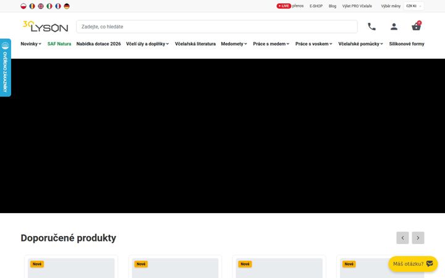Show previous recommended products
The width and height of the screenshot is (445, 278).
click(402, 238)
